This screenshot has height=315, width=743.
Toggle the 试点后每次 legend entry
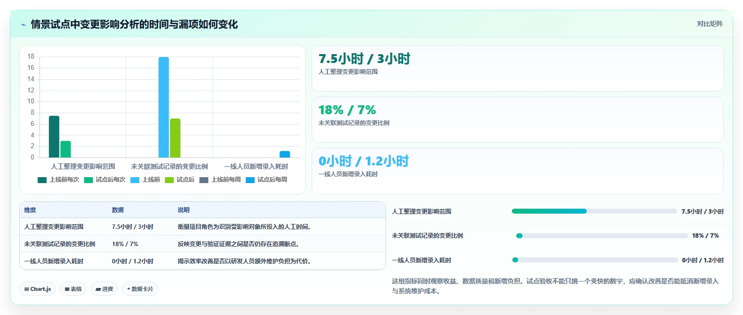(x=105, y=180)
